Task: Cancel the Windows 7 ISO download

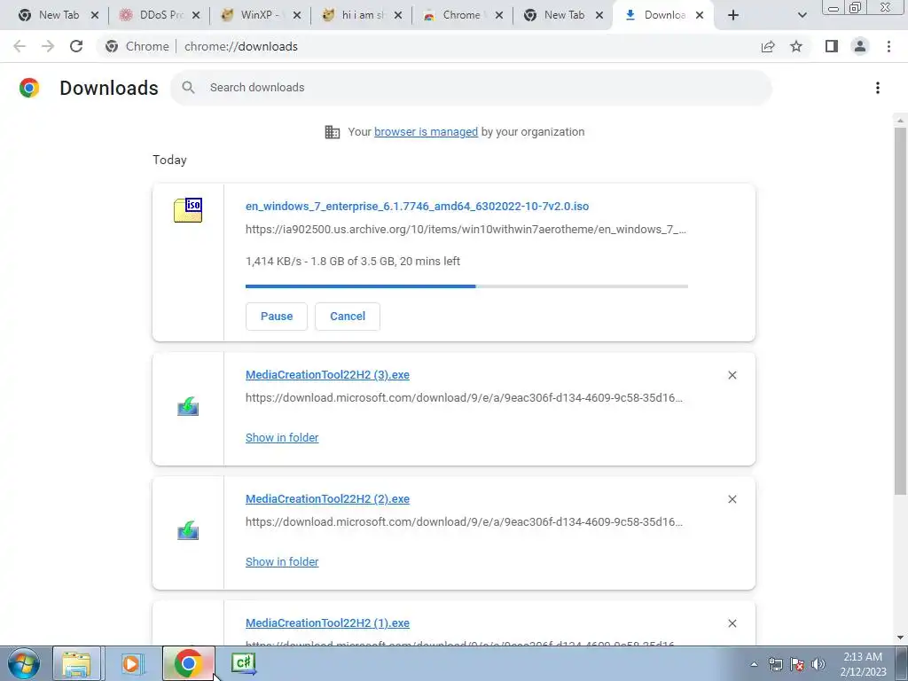Action: (348, 317)
